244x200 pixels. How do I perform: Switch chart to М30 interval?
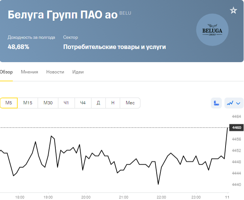[48, 103]
